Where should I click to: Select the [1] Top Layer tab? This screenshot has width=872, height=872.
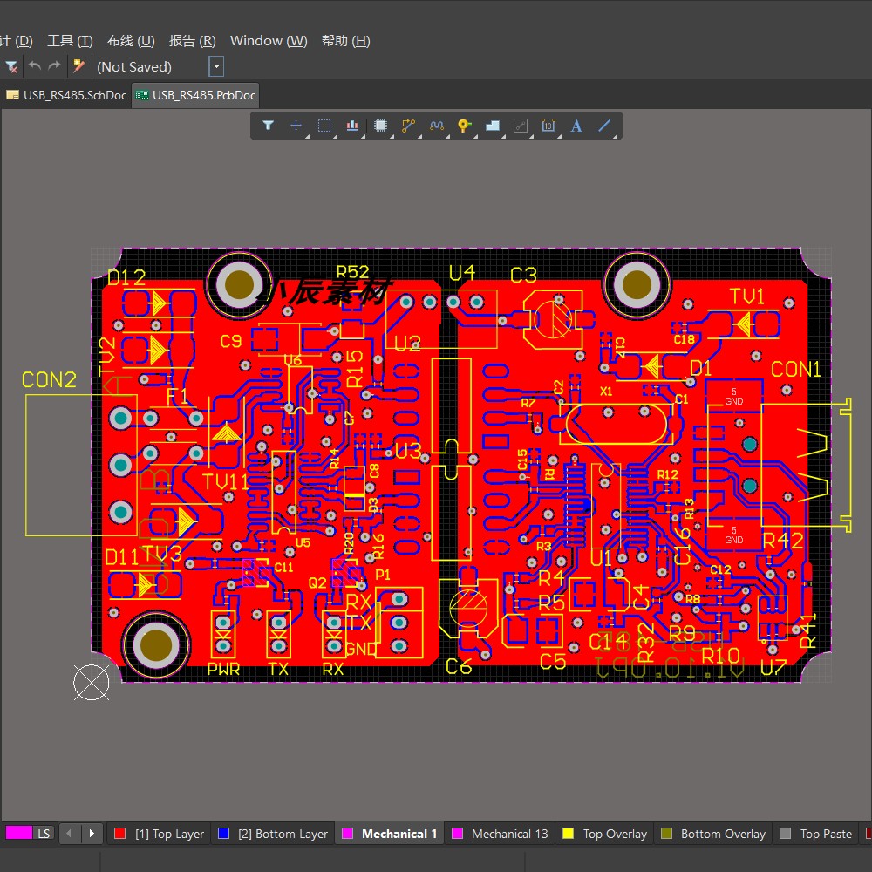pos(159,834)
